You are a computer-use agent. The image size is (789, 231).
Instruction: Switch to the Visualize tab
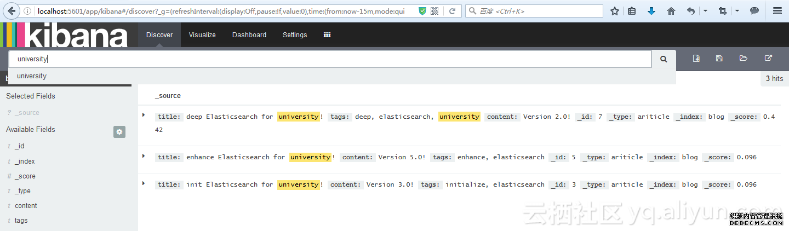[x=202, y=35]
